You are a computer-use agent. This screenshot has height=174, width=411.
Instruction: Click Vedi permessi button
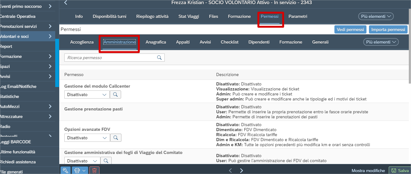350,29
